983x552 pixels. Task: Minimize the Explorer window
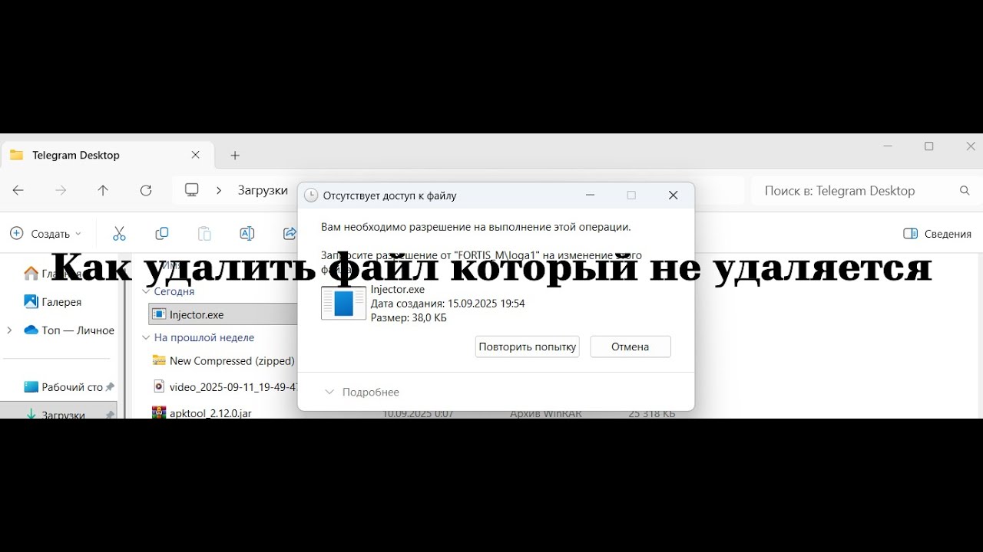click(888, 146)
